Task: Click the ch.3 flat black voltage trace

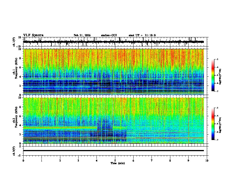Action: coord(114,151)
